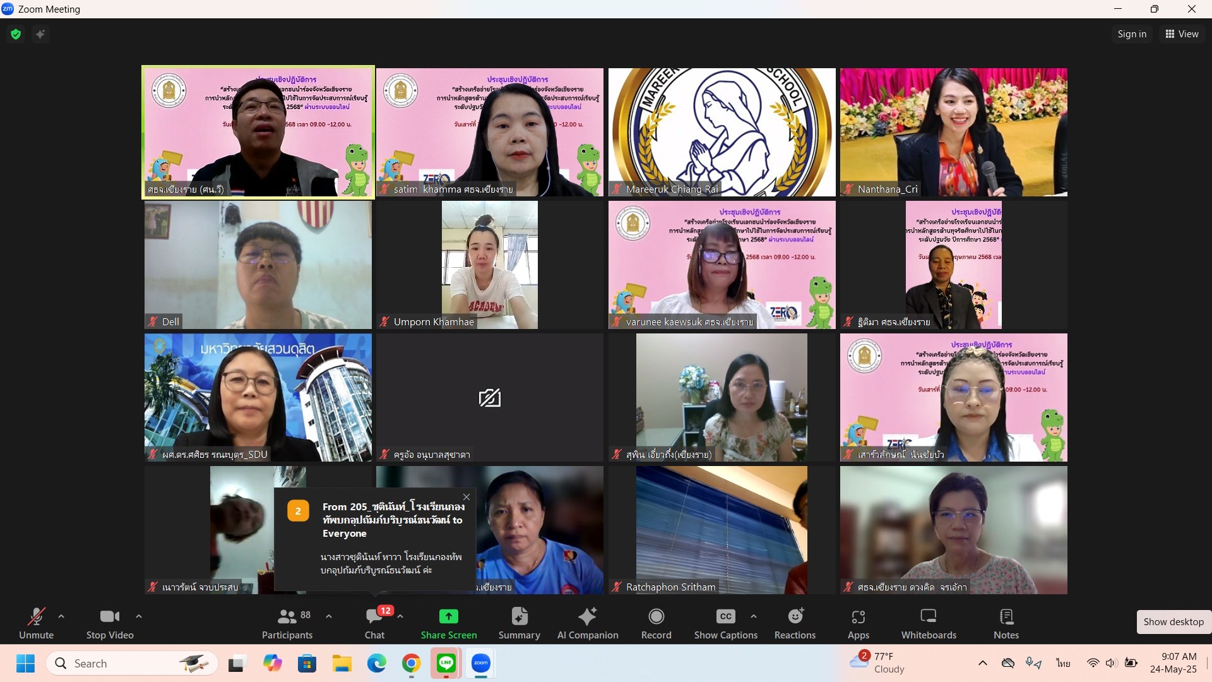Expand caret next to Participants
The height and width of the screenshot is (682, 1212).
329,616
